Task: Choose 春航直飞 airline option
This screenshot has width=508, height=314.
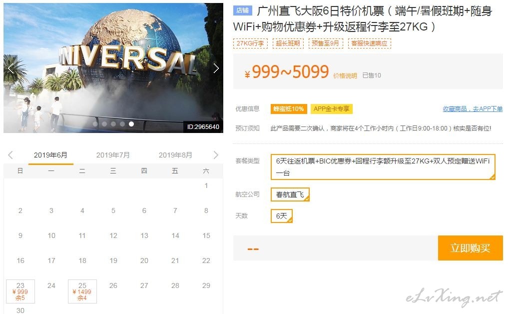Action: 290,194
